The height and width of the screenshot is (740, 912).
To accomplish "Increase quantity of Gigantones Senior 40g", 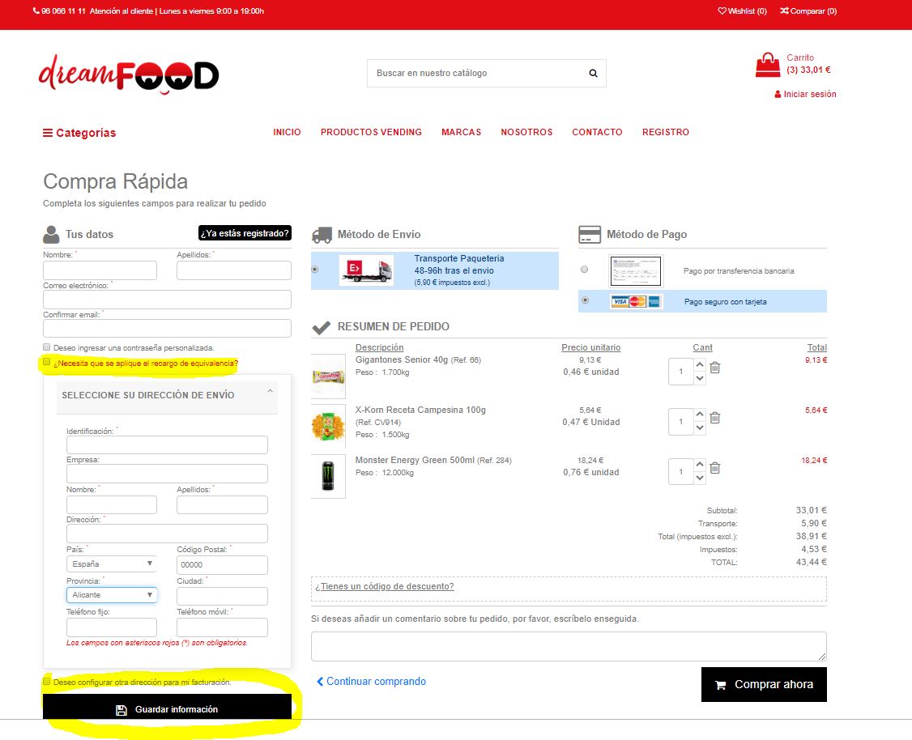I will [700, 365].
